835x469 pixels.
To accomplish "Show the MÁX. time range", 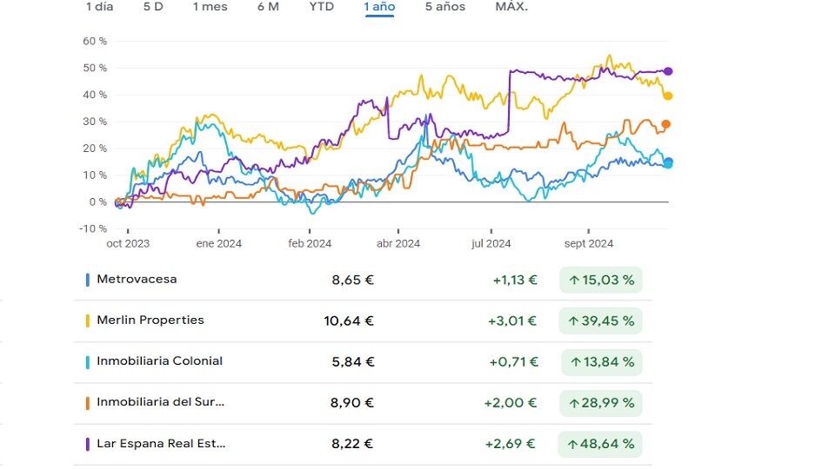I will click(x=511, y=7).
